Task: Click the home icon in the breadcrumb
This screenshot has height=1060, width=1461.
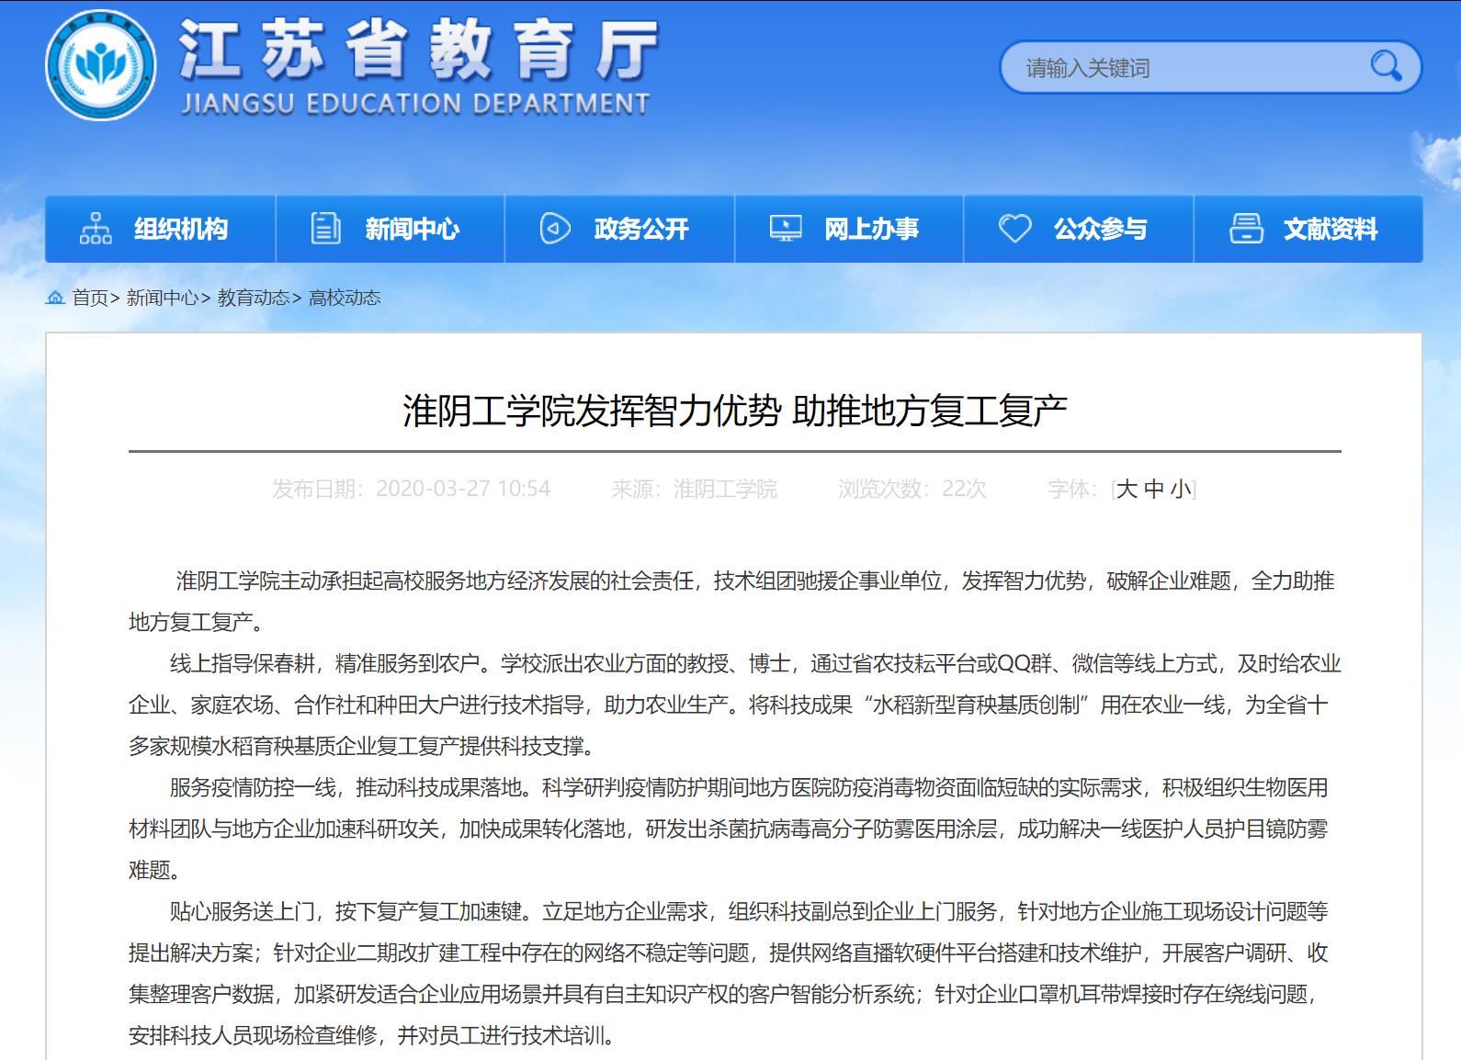Action: click(55, 298)
